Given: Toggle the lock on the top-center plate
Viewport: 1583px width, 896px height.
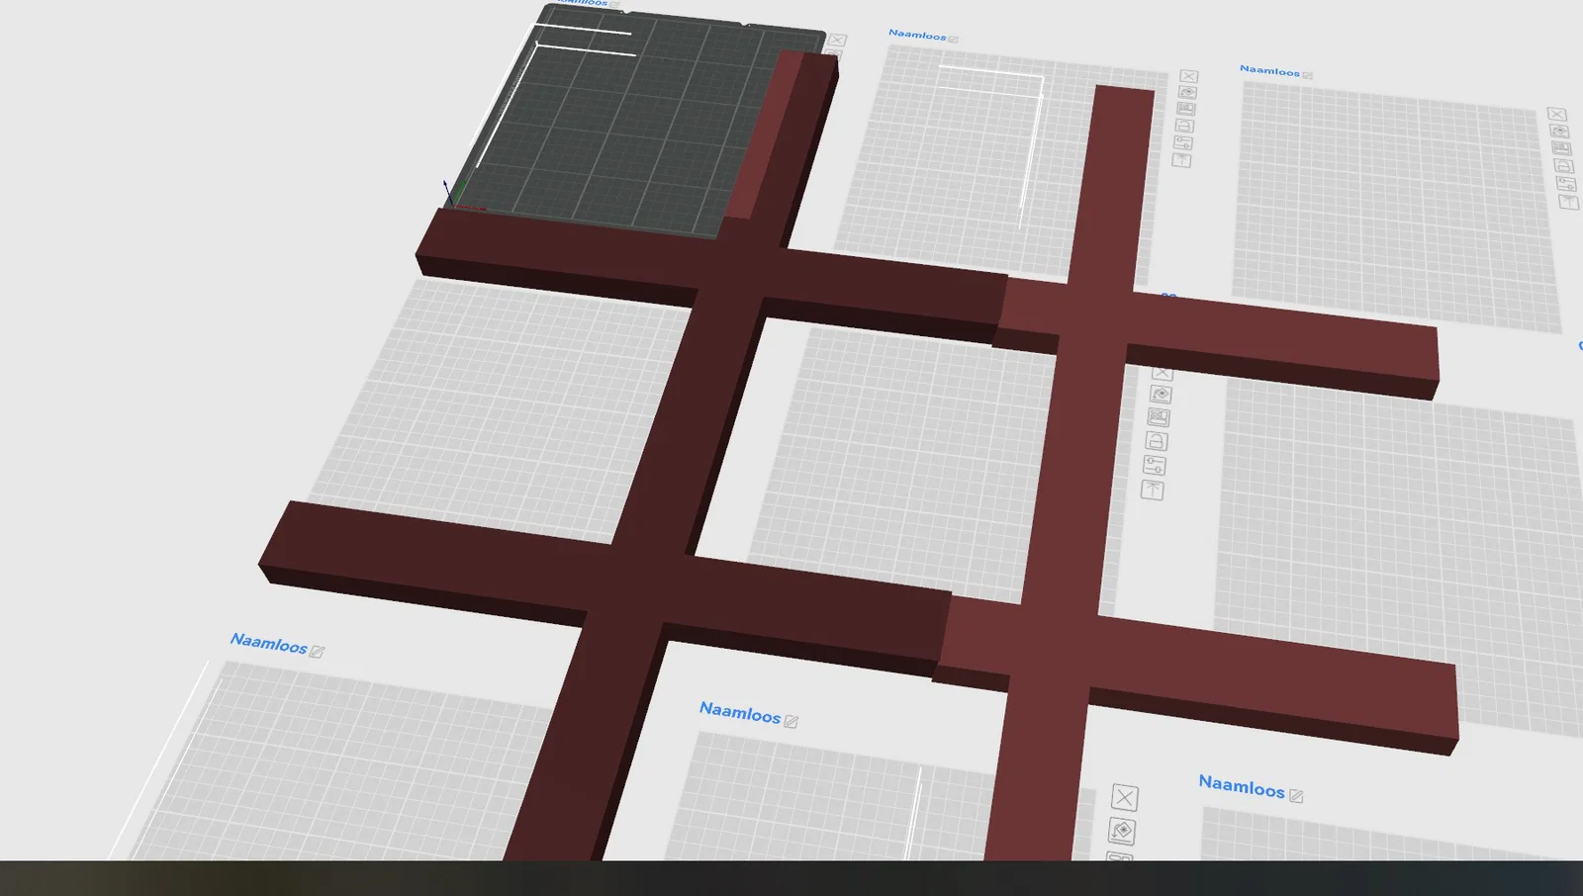Looking at the screenshot, I should [1184, 126].
